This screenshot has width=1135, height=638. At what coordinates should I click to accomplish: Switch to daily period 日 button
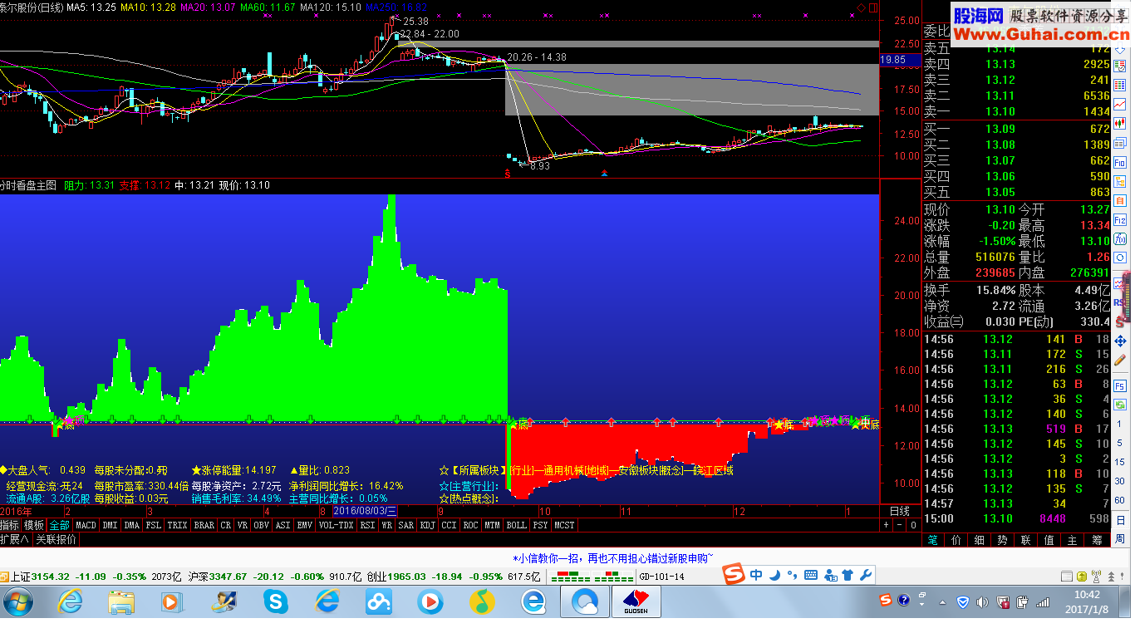coord(1121,519)
